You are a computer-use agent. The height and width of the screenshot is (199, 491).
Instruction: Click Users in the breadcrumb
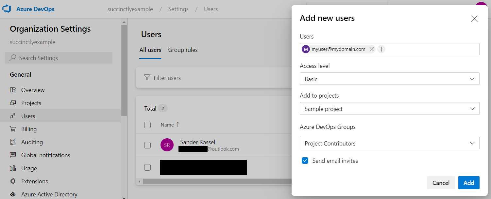(211, 9)
